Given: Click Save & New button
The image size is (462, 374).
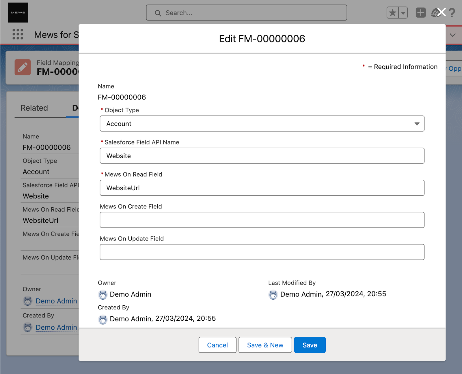Looking at the screenshot, I should tap(265, 345).
